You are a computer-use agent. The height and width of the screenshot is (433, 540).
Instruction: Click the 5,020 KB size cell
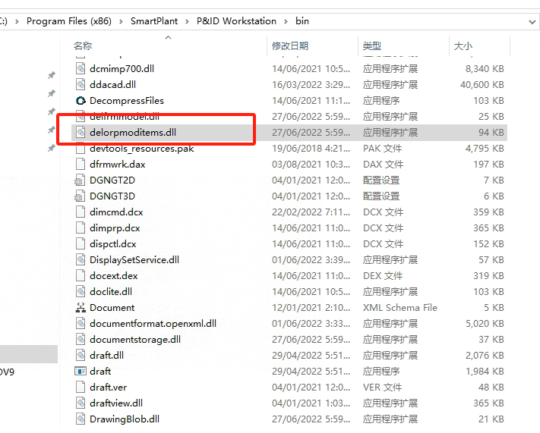point(485,323)
